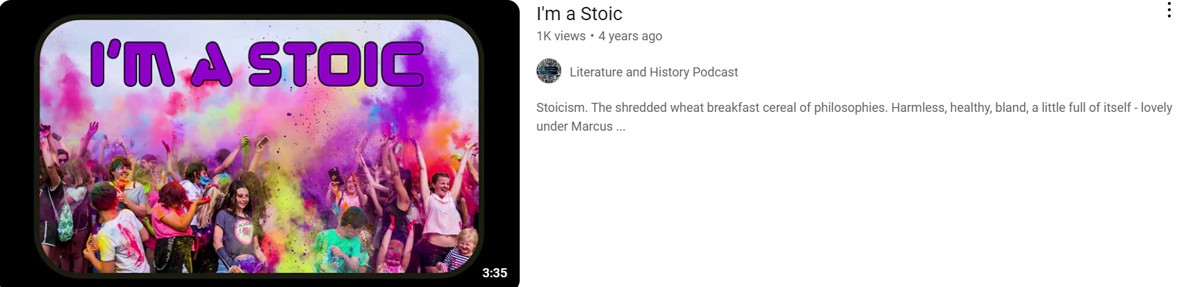Open the three-dot more options menu
Screen dimensions: 1186x287
pyautogui.click(x=1169, y=10)
